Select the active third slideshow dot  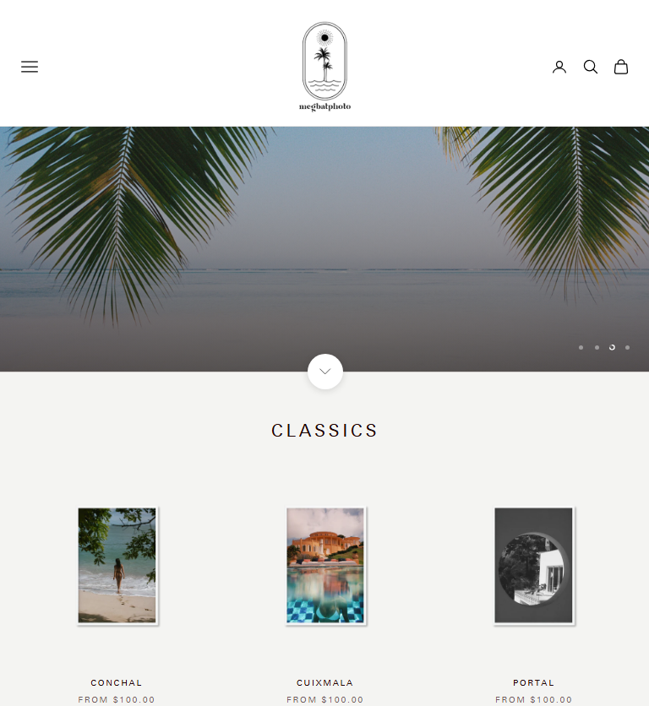(x=612, y=347)
